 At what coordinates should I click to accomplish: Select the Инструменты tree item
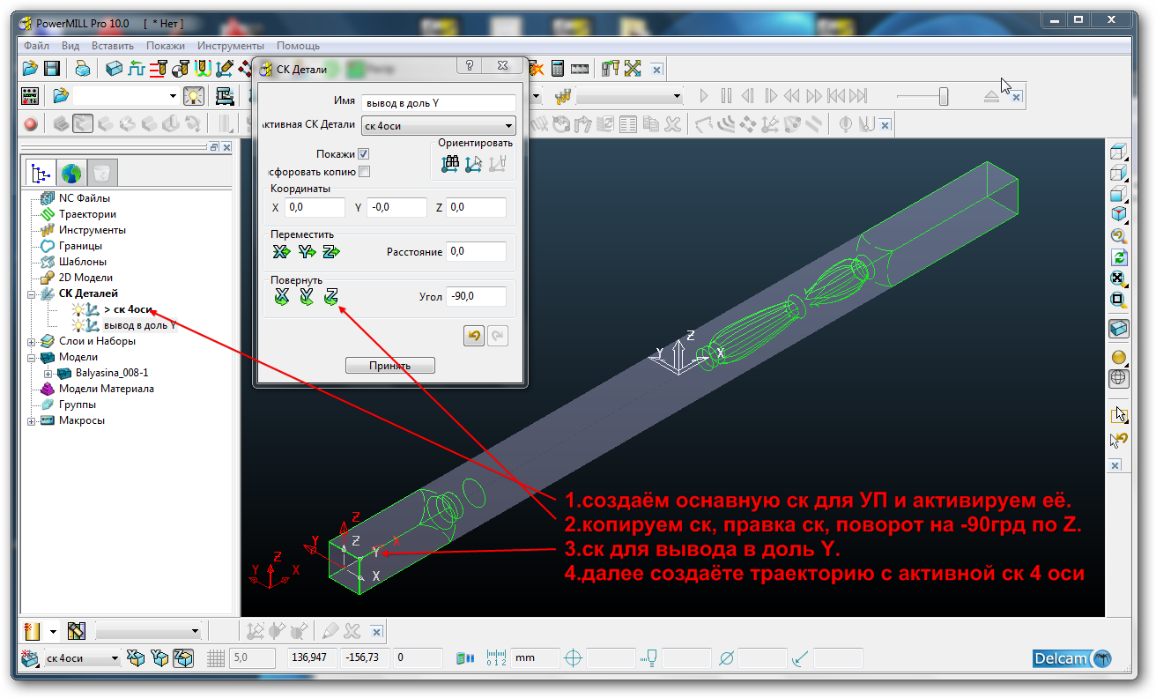[x=93, y=230]
